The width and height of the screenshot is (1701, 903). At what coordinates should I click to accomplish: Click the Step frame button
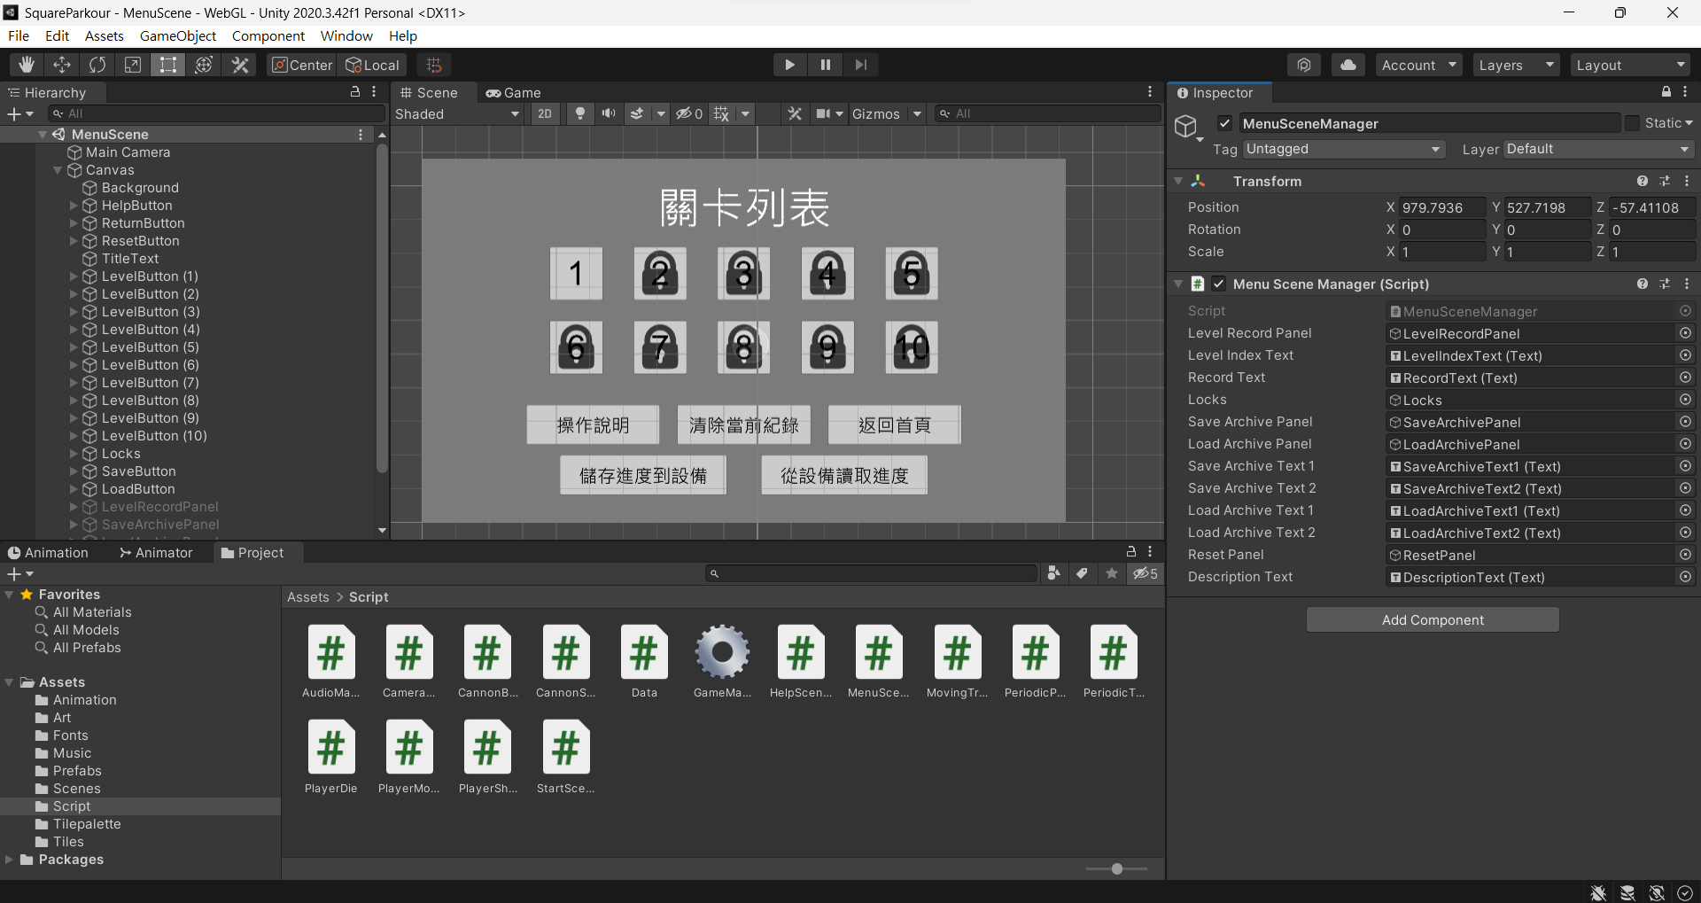pyautogui.click(x=861, y=65)
